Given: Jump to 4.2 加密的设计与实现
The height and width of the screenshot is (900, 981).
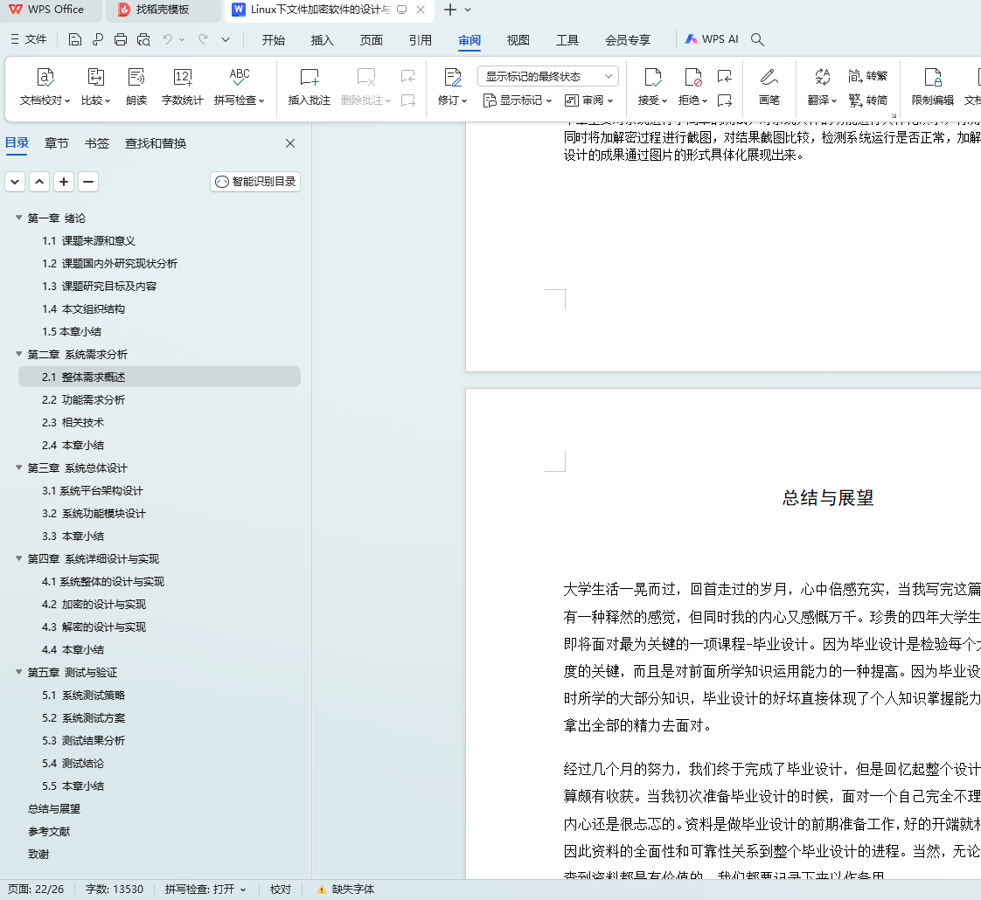Looking at the screenshot, I should (x=94, y=604).
